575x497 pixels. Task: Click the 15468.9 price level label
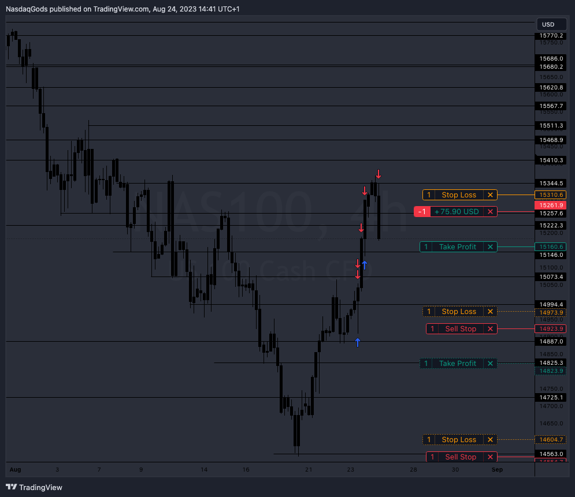coord(550,140)
